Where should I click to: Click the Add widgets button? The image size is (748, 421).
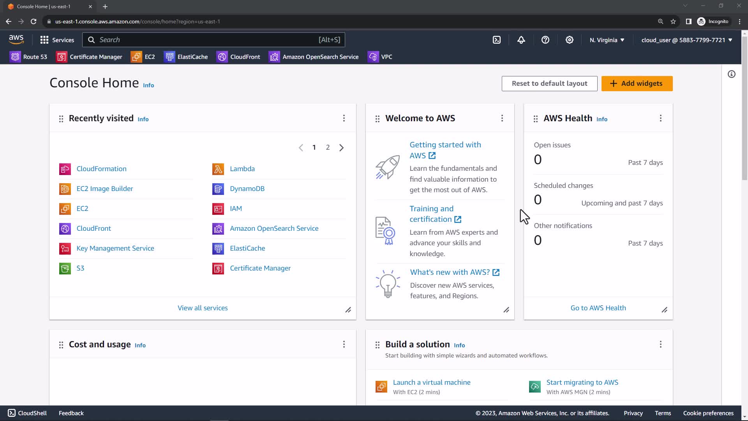tap(637, 83)
